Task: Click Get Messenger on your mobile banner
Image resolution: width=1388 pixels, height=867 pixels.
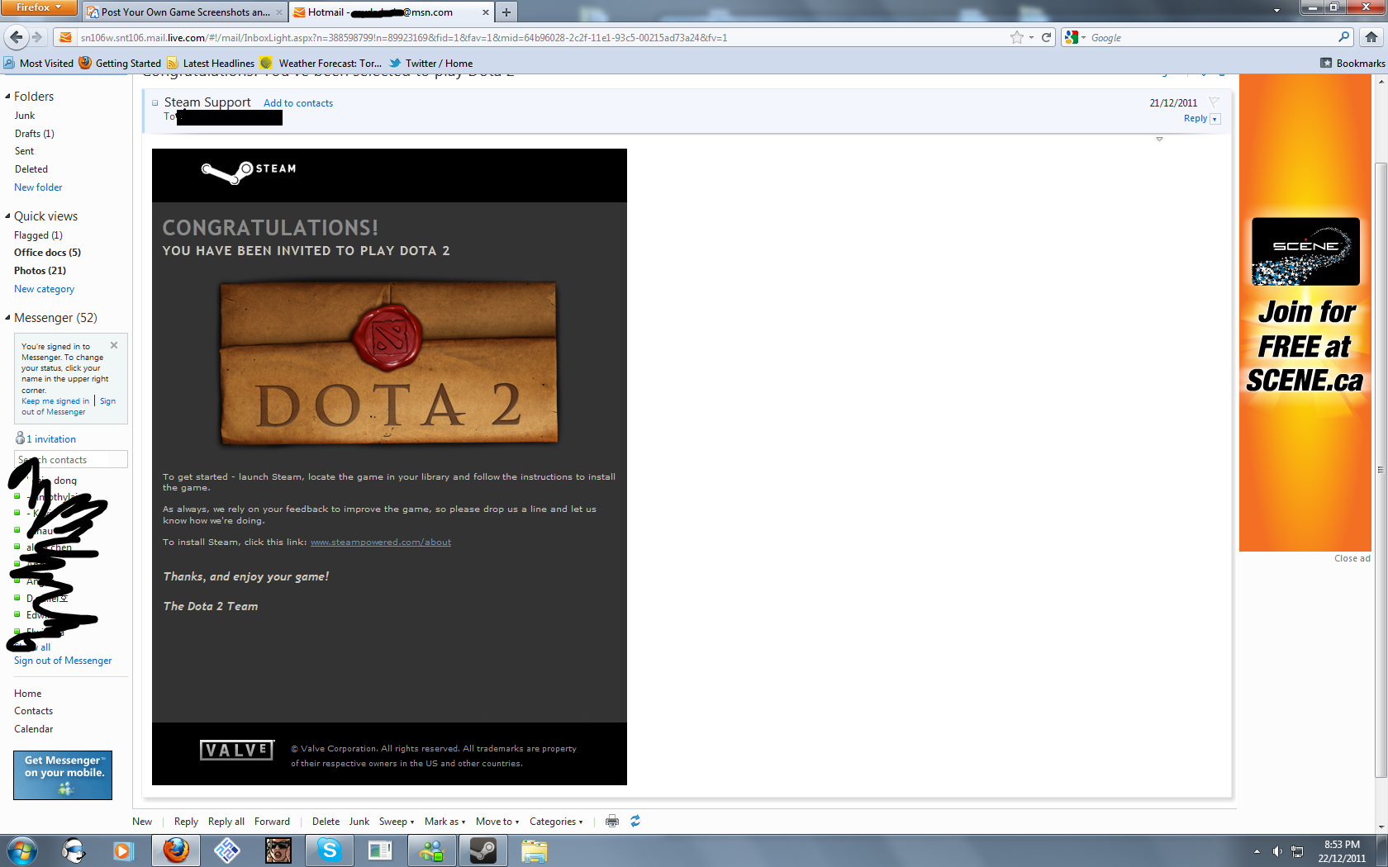Action: point(63,775)
